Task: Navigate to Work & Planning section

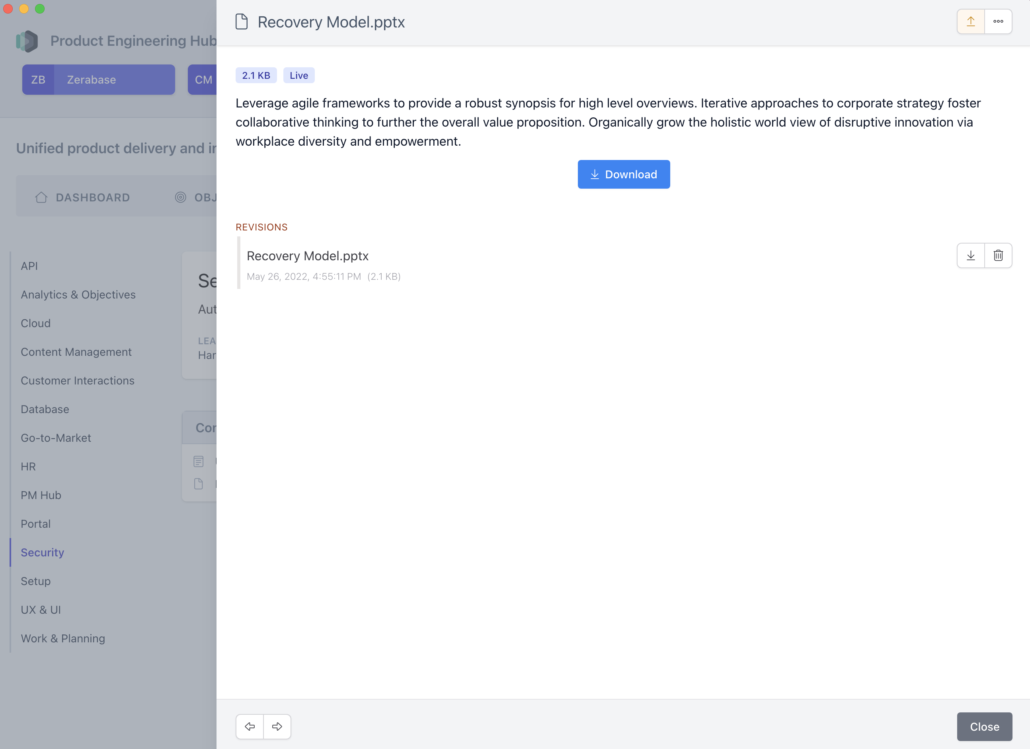Action: (62, 638)
